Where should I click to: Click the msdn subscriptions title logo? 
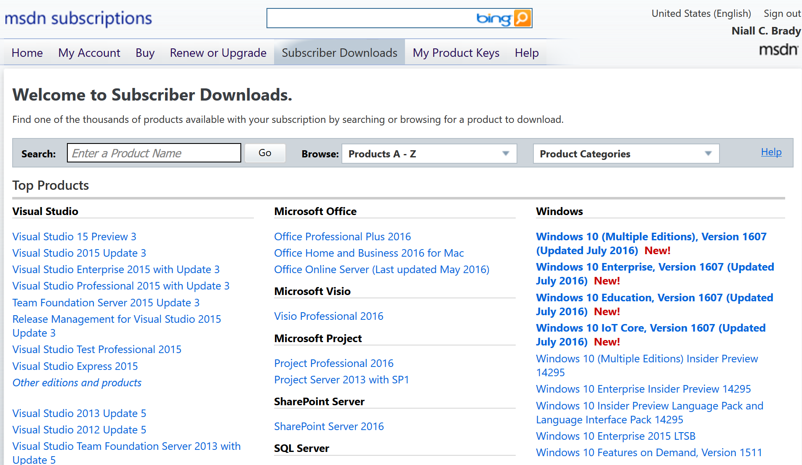(78, 19)
